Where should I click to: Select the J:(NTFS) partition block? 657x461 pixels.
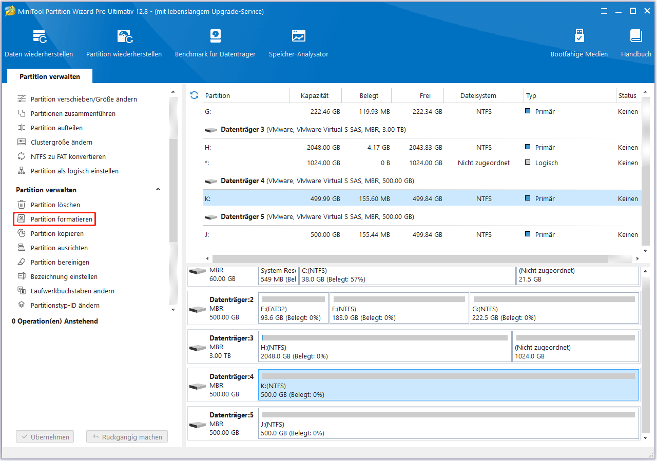[x=449, y=424]
